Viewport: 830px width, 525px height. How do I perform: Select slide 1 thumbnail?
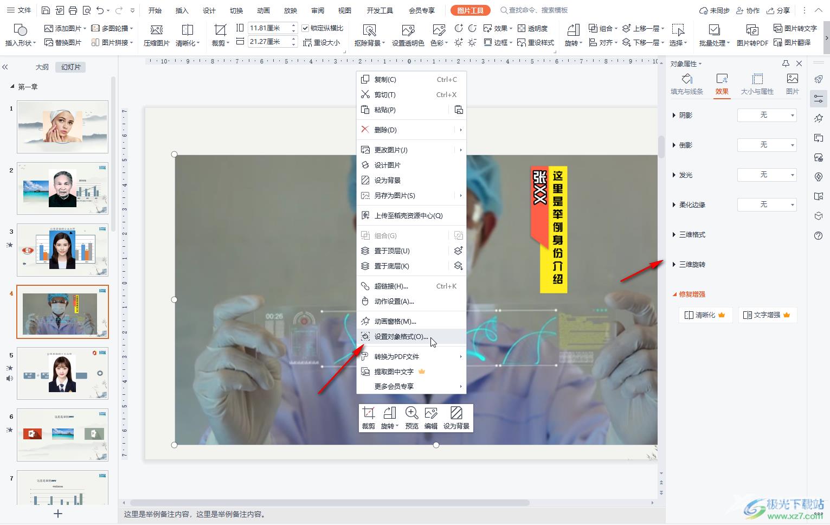pyautogui.click(x=62, y=127)
